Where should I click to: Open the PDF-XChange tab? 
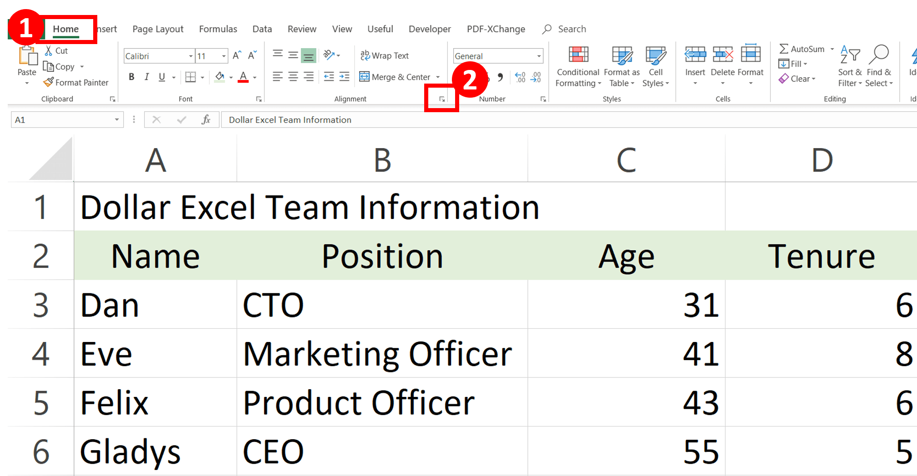tap(496, 29)
